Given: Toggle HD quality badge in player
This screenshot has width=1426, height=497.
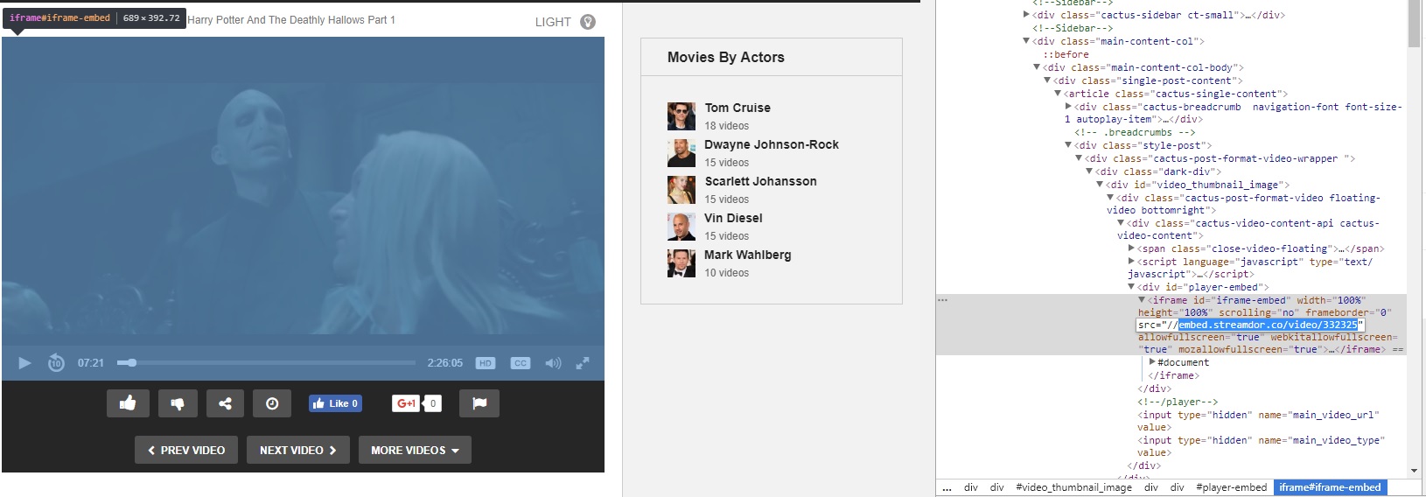Looking at the screenshot, I should [x=486, y=363].
